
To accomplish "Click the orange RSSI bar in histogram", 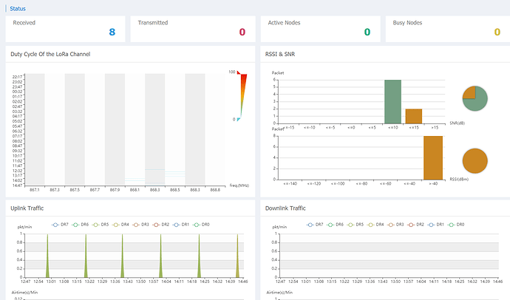I will (432, 157).
